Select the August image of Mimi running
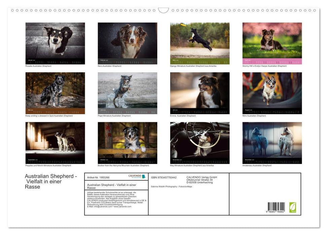The image size is (327, 235). [272, 92]
